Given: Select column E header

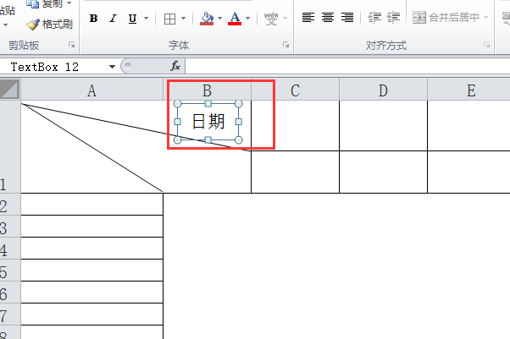Looking at the screenshot, I should (468, 90).
